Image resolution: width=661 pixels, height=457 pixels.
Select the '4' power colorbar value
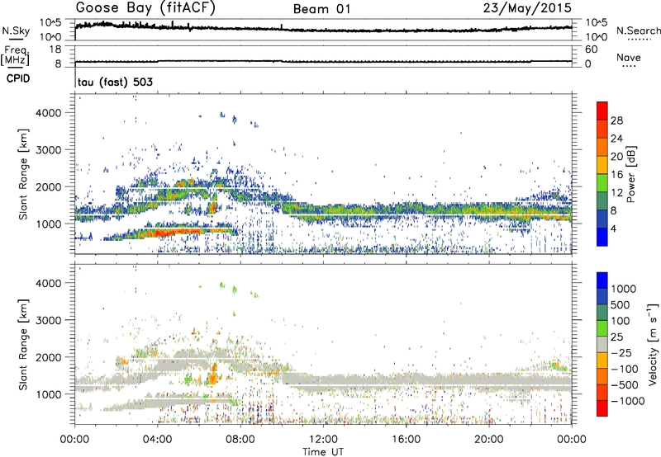click(614, 228)
